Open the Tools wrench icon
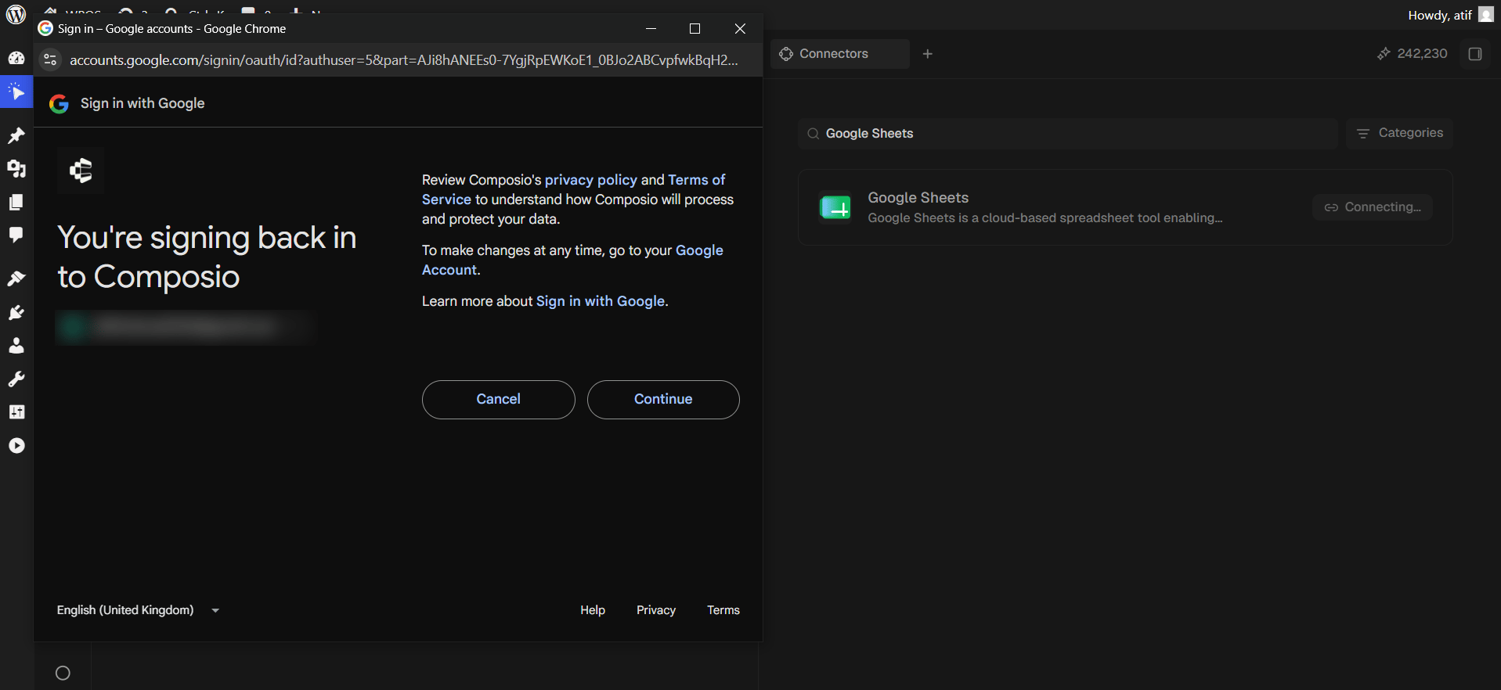 pos(16,379)
